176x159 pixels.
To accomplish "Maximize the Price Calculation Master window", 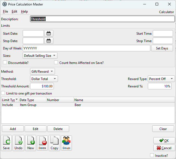I will [157, 4].
